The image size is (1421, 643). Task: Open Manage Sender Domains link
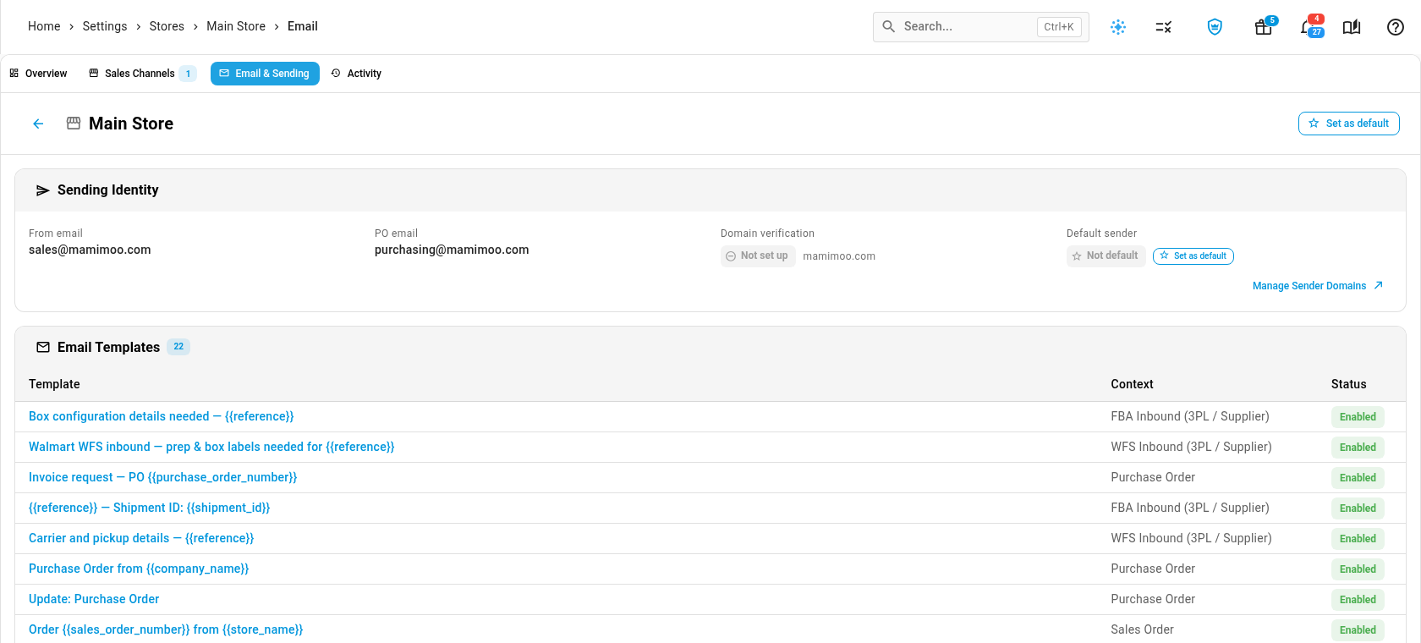[1309, 286]
